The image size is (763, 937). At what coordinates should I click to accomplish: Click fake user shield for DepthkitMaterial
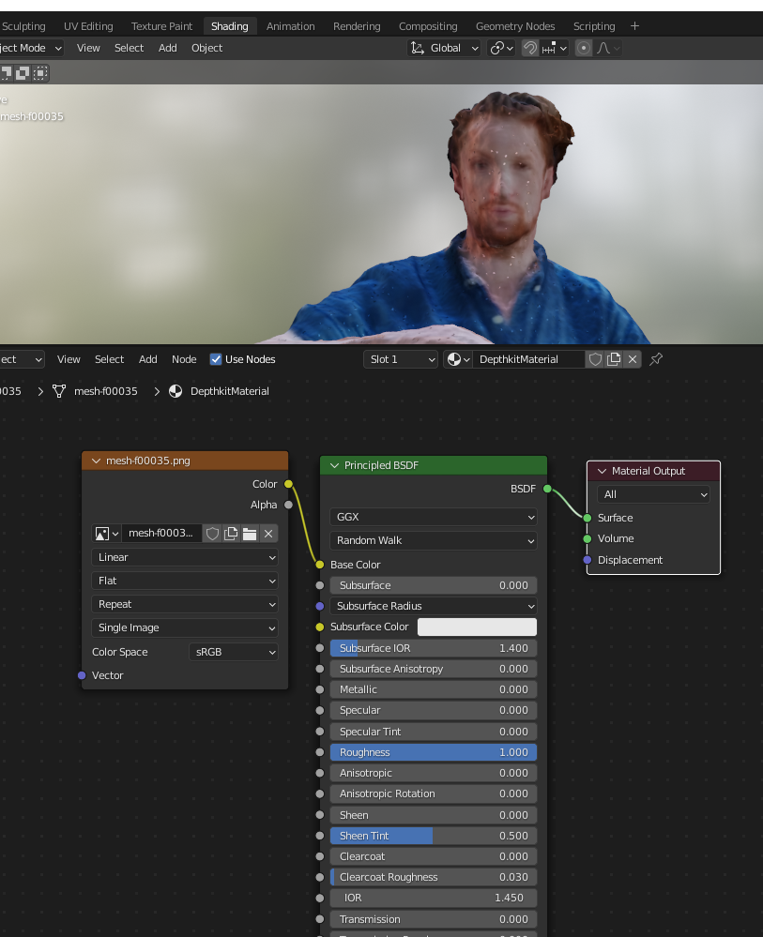point(595,359)
